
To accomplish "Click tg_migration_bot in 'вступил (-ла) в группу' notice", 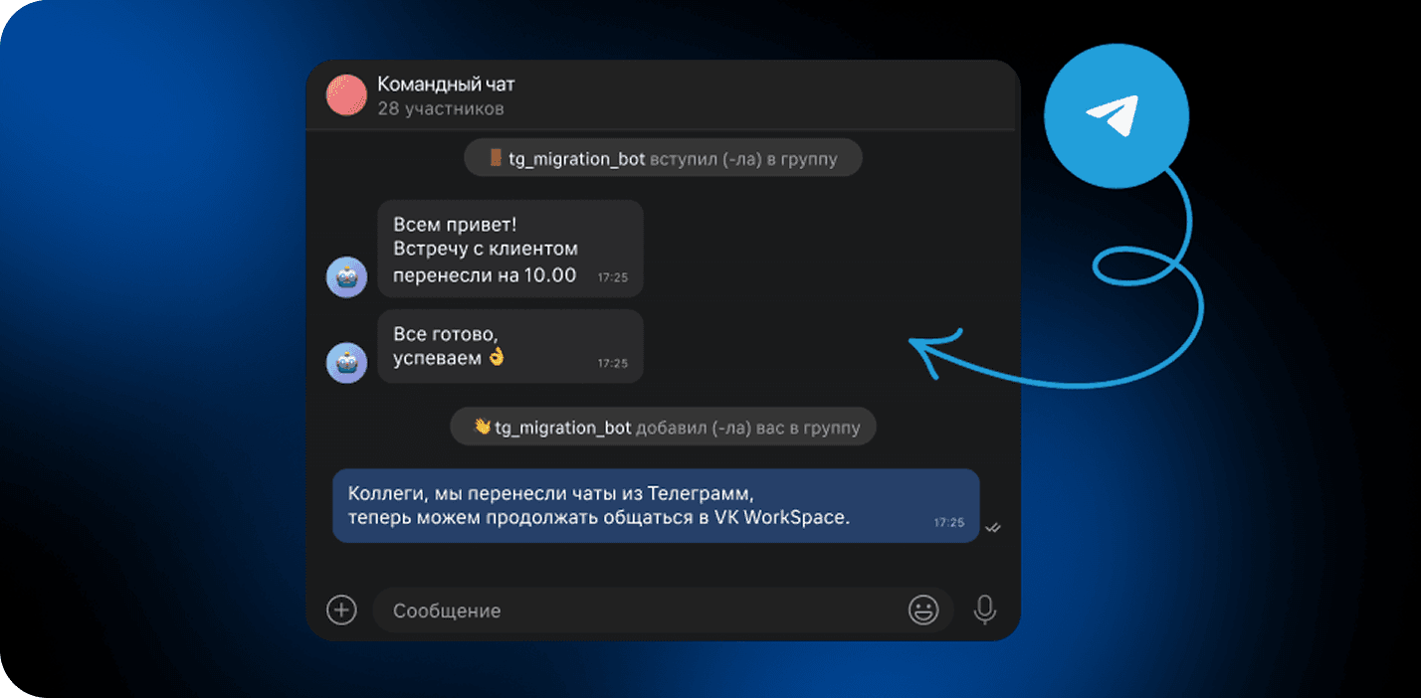I will pyautogui.click(x=577, y=158).
